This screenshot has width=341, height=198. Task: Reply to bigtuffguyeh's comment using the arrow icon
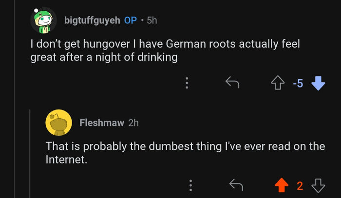tap(232, 84)
